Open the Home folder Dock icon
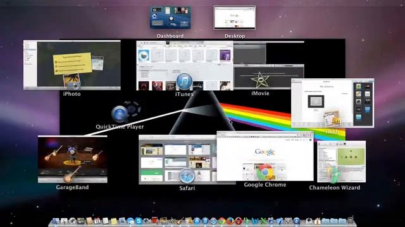 pyautogui.click(x=318, y=221)
